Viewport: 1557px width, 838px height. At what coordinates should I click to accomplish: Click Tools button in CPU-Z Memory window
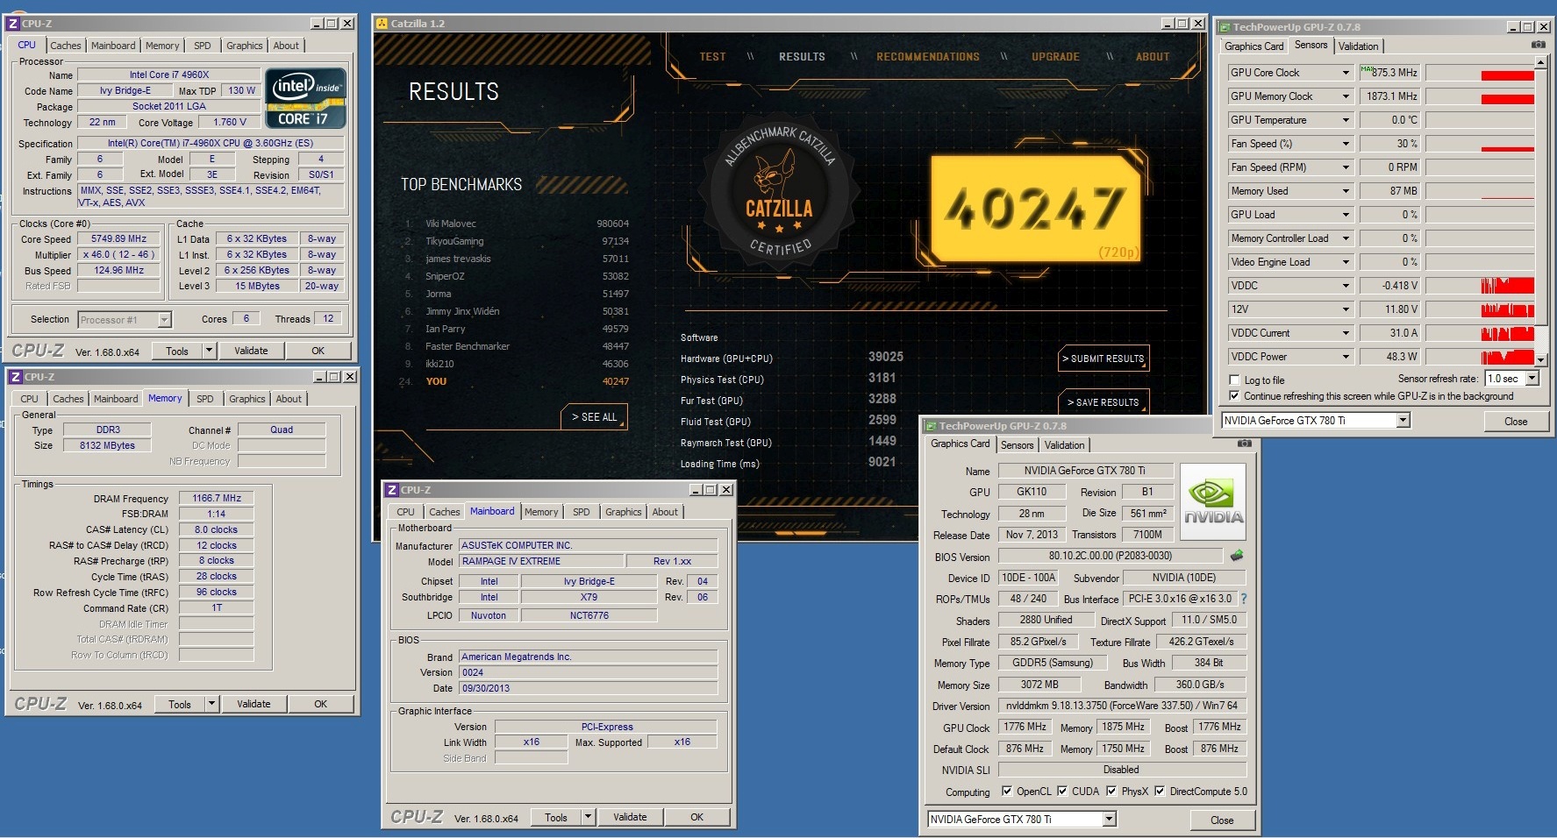tap(180, 704)
